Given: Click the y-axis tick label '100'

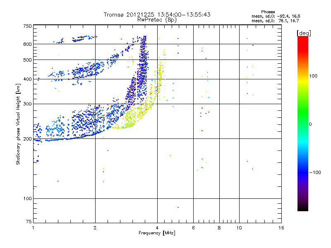Looking at the screenshot, I should tap(28, 199).
